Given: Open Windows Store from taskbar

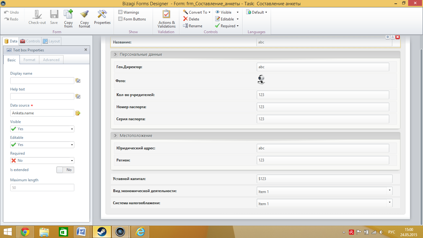Looking at the screenshot, I should [x=63, y=232].
